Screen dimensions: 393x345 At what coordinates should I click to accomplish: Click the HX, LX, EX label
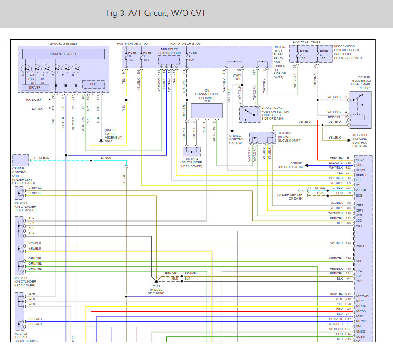[34, 100]
